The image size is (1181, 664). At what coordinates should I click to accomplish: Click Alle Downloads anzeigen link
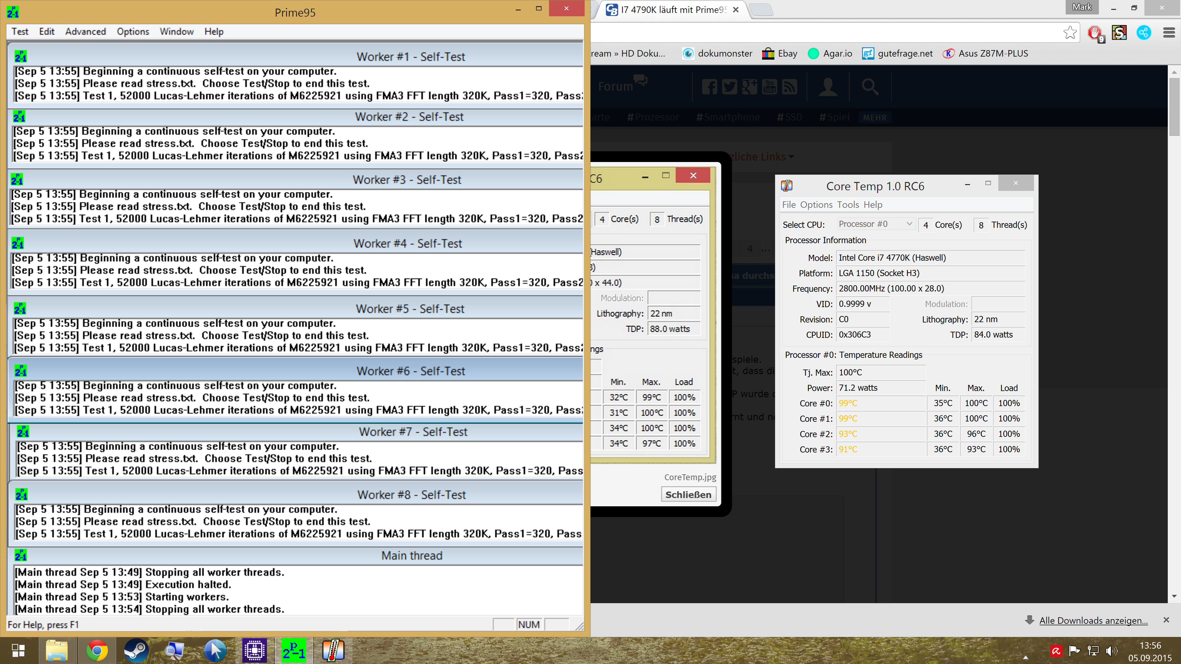(x=1093, y=620)
